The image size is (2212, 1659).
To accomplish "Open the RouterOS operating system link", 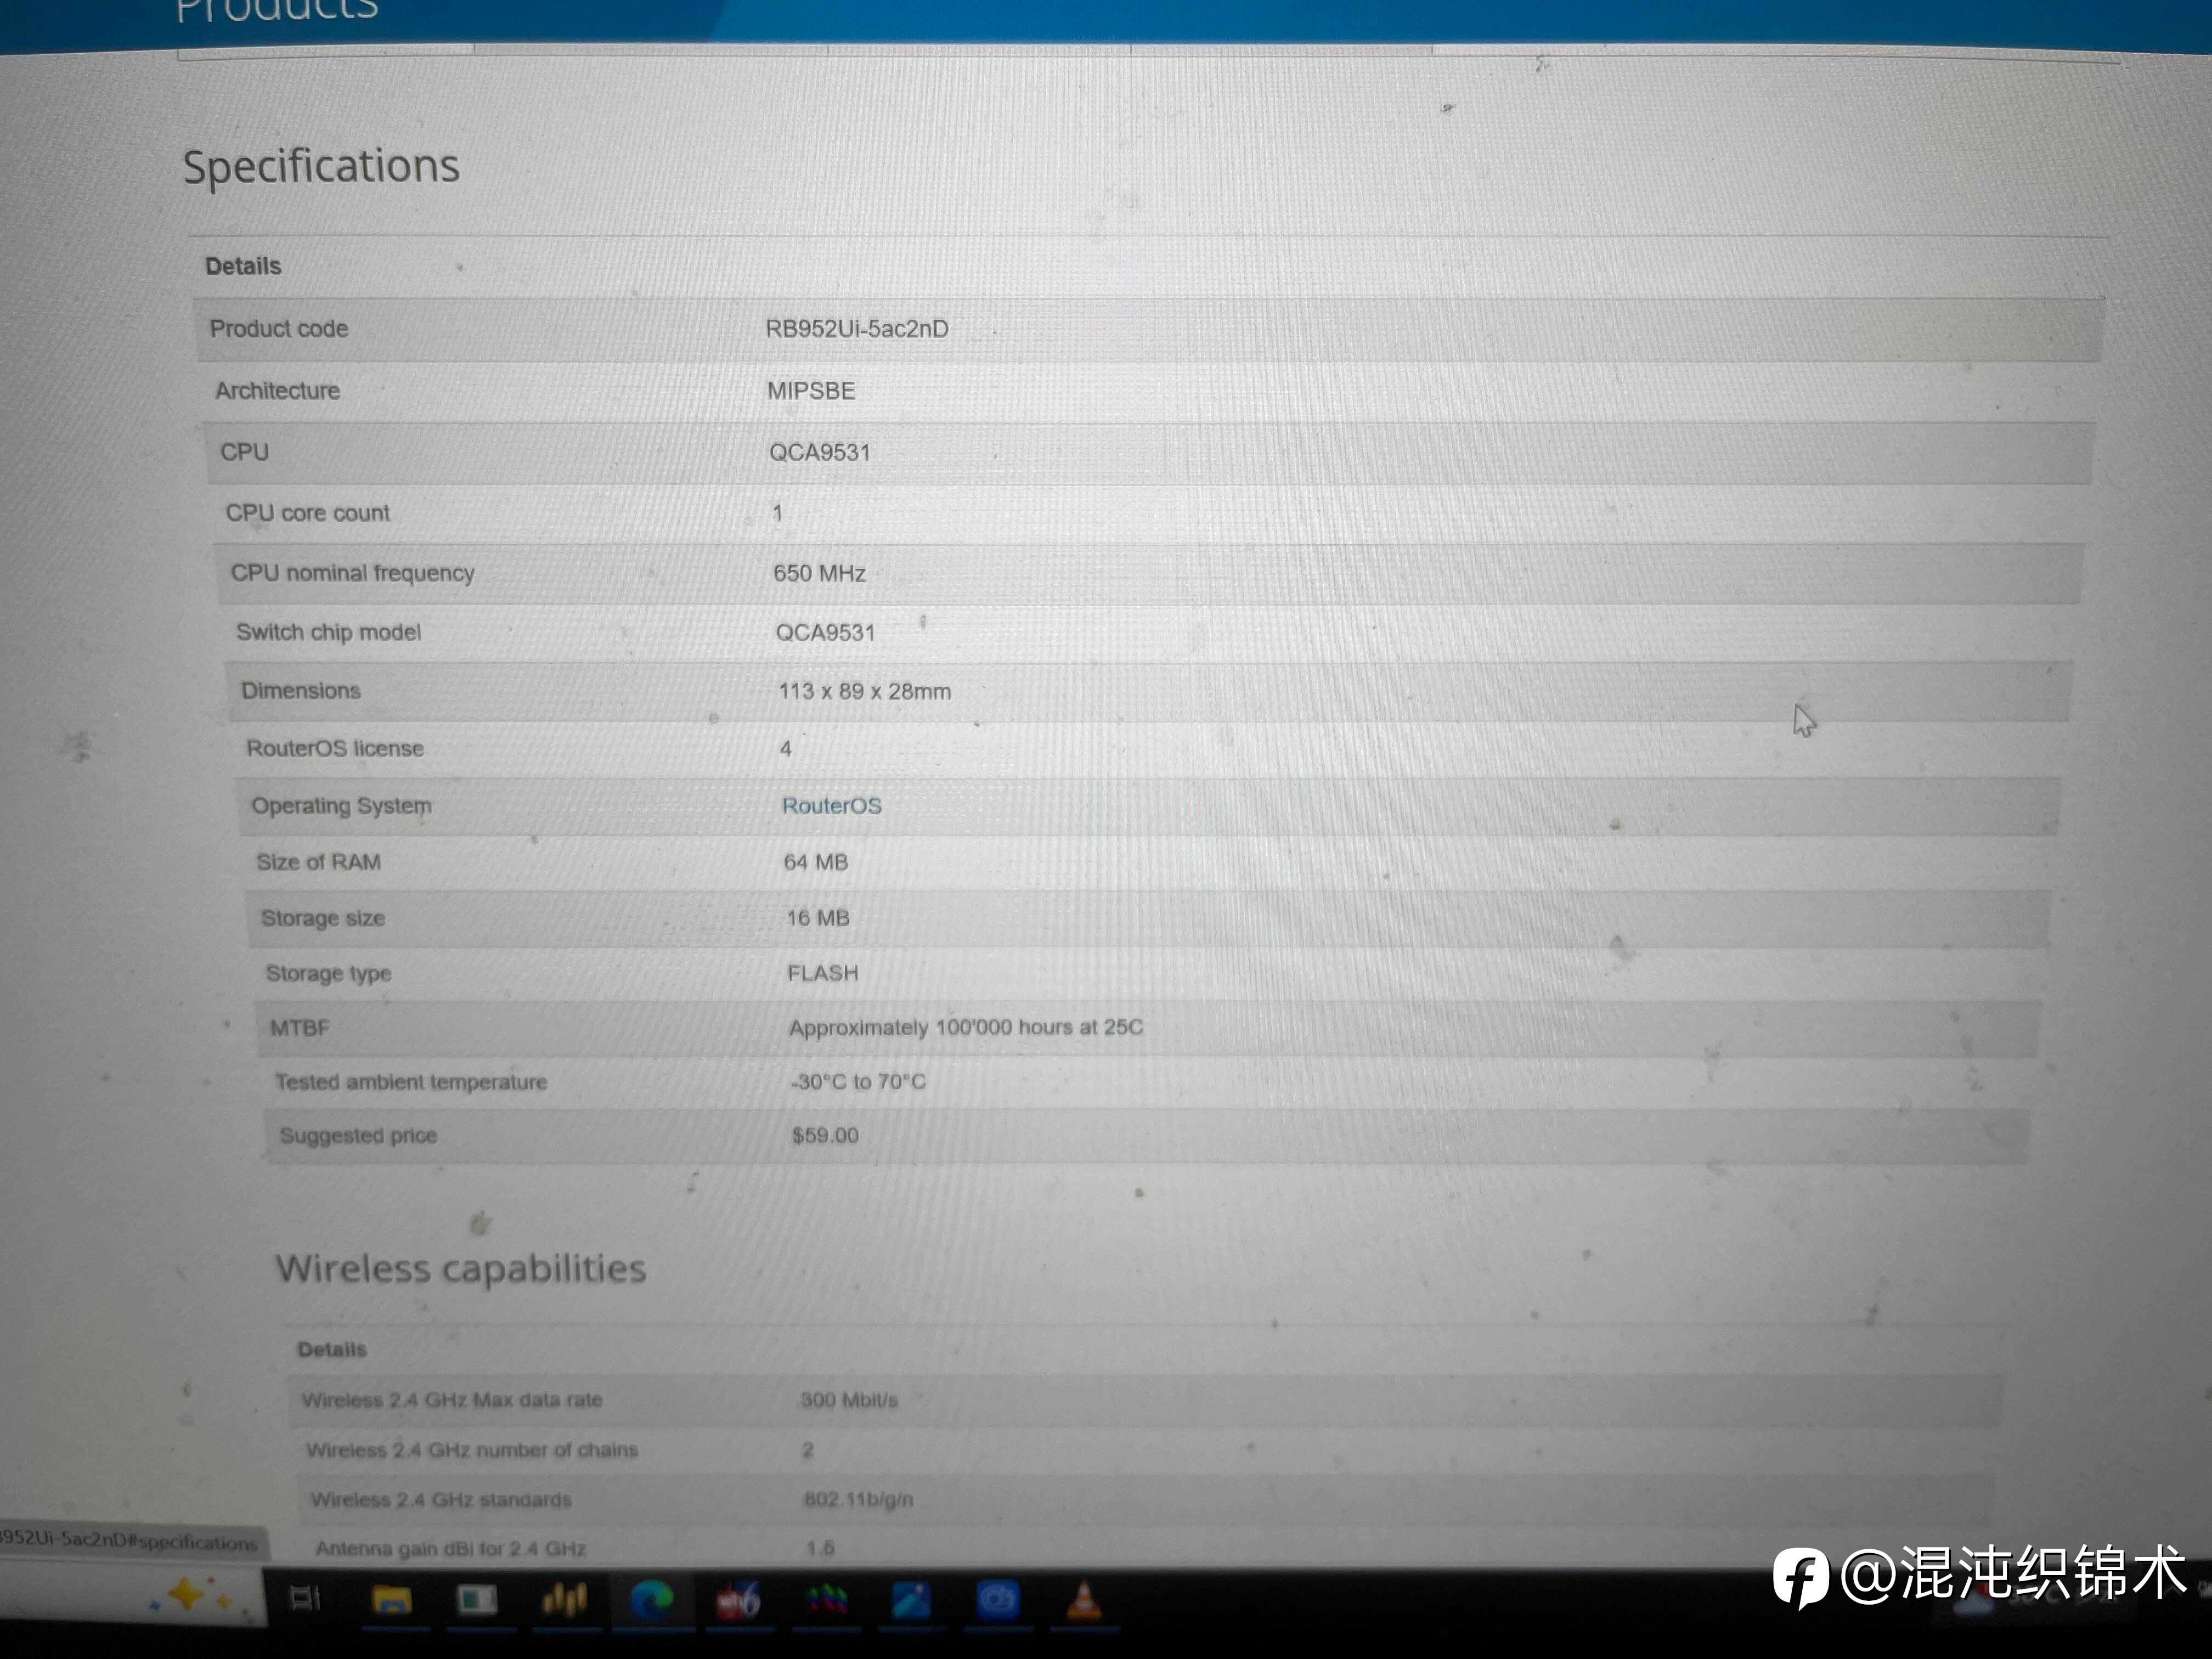I will pyautogui.click(x=831, y=806).
